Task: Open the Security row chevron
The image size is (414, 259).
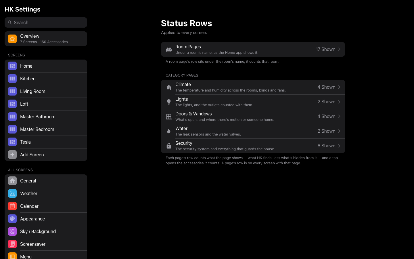Action: pos(339,146)
